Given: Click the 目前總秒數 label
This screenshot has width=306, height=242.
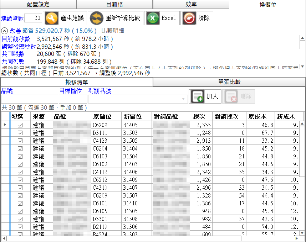Looking at the screenshot, I should pos(16,39).
